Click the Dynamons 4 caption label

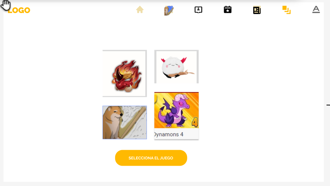pos(169,134)
